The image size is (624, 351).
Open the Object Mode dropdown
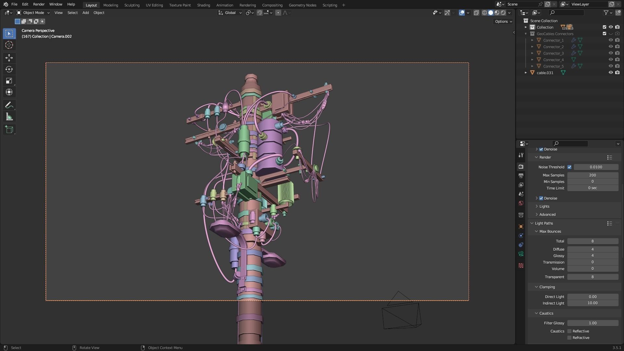[x=33, y=13]
